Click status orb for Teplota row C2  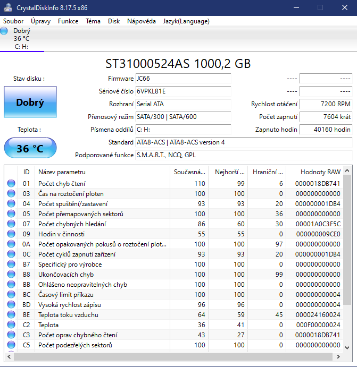coord(11,325)
